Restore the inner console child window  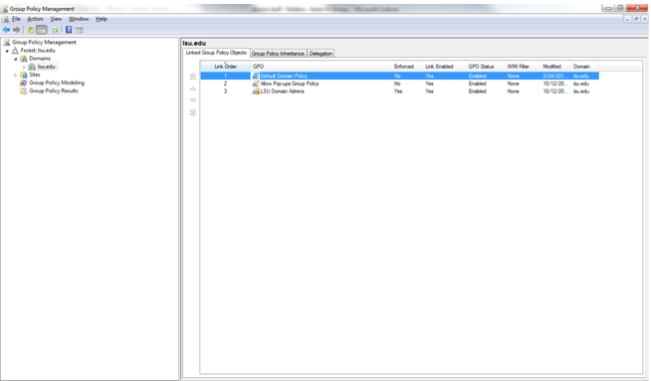(636, 19)
